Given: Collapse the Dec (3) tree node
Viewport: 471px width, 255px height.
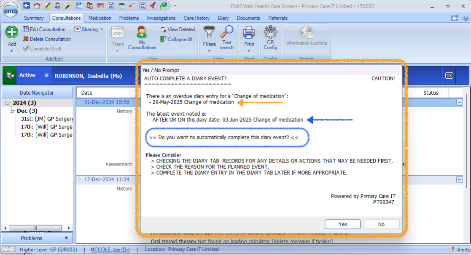Looking at the screenshot, I should pyautogui.click(x=12, y=111).
